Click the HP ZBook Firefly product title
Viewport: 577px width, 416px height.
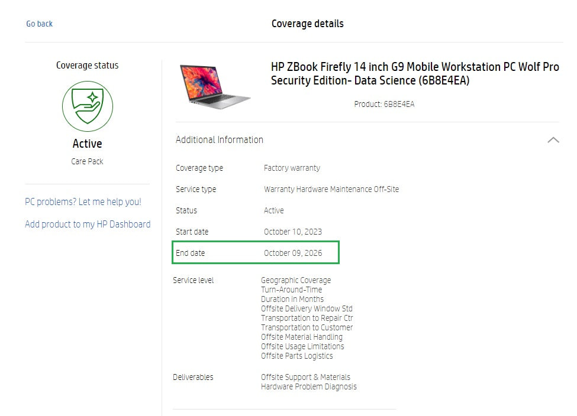(415, 74)
